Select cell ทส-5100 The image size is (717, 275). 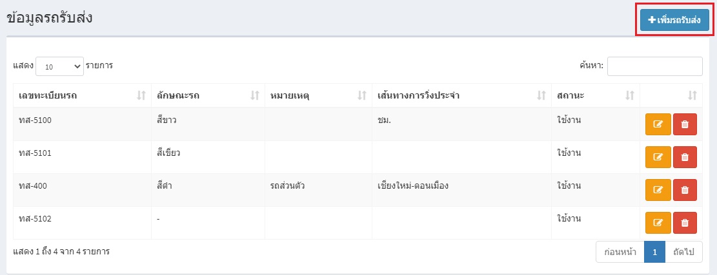83,124
